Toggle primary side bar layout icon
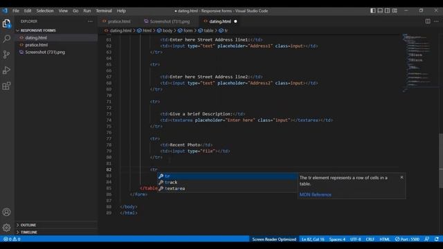Screen dimensions: 443x249 tap(373, 11)
